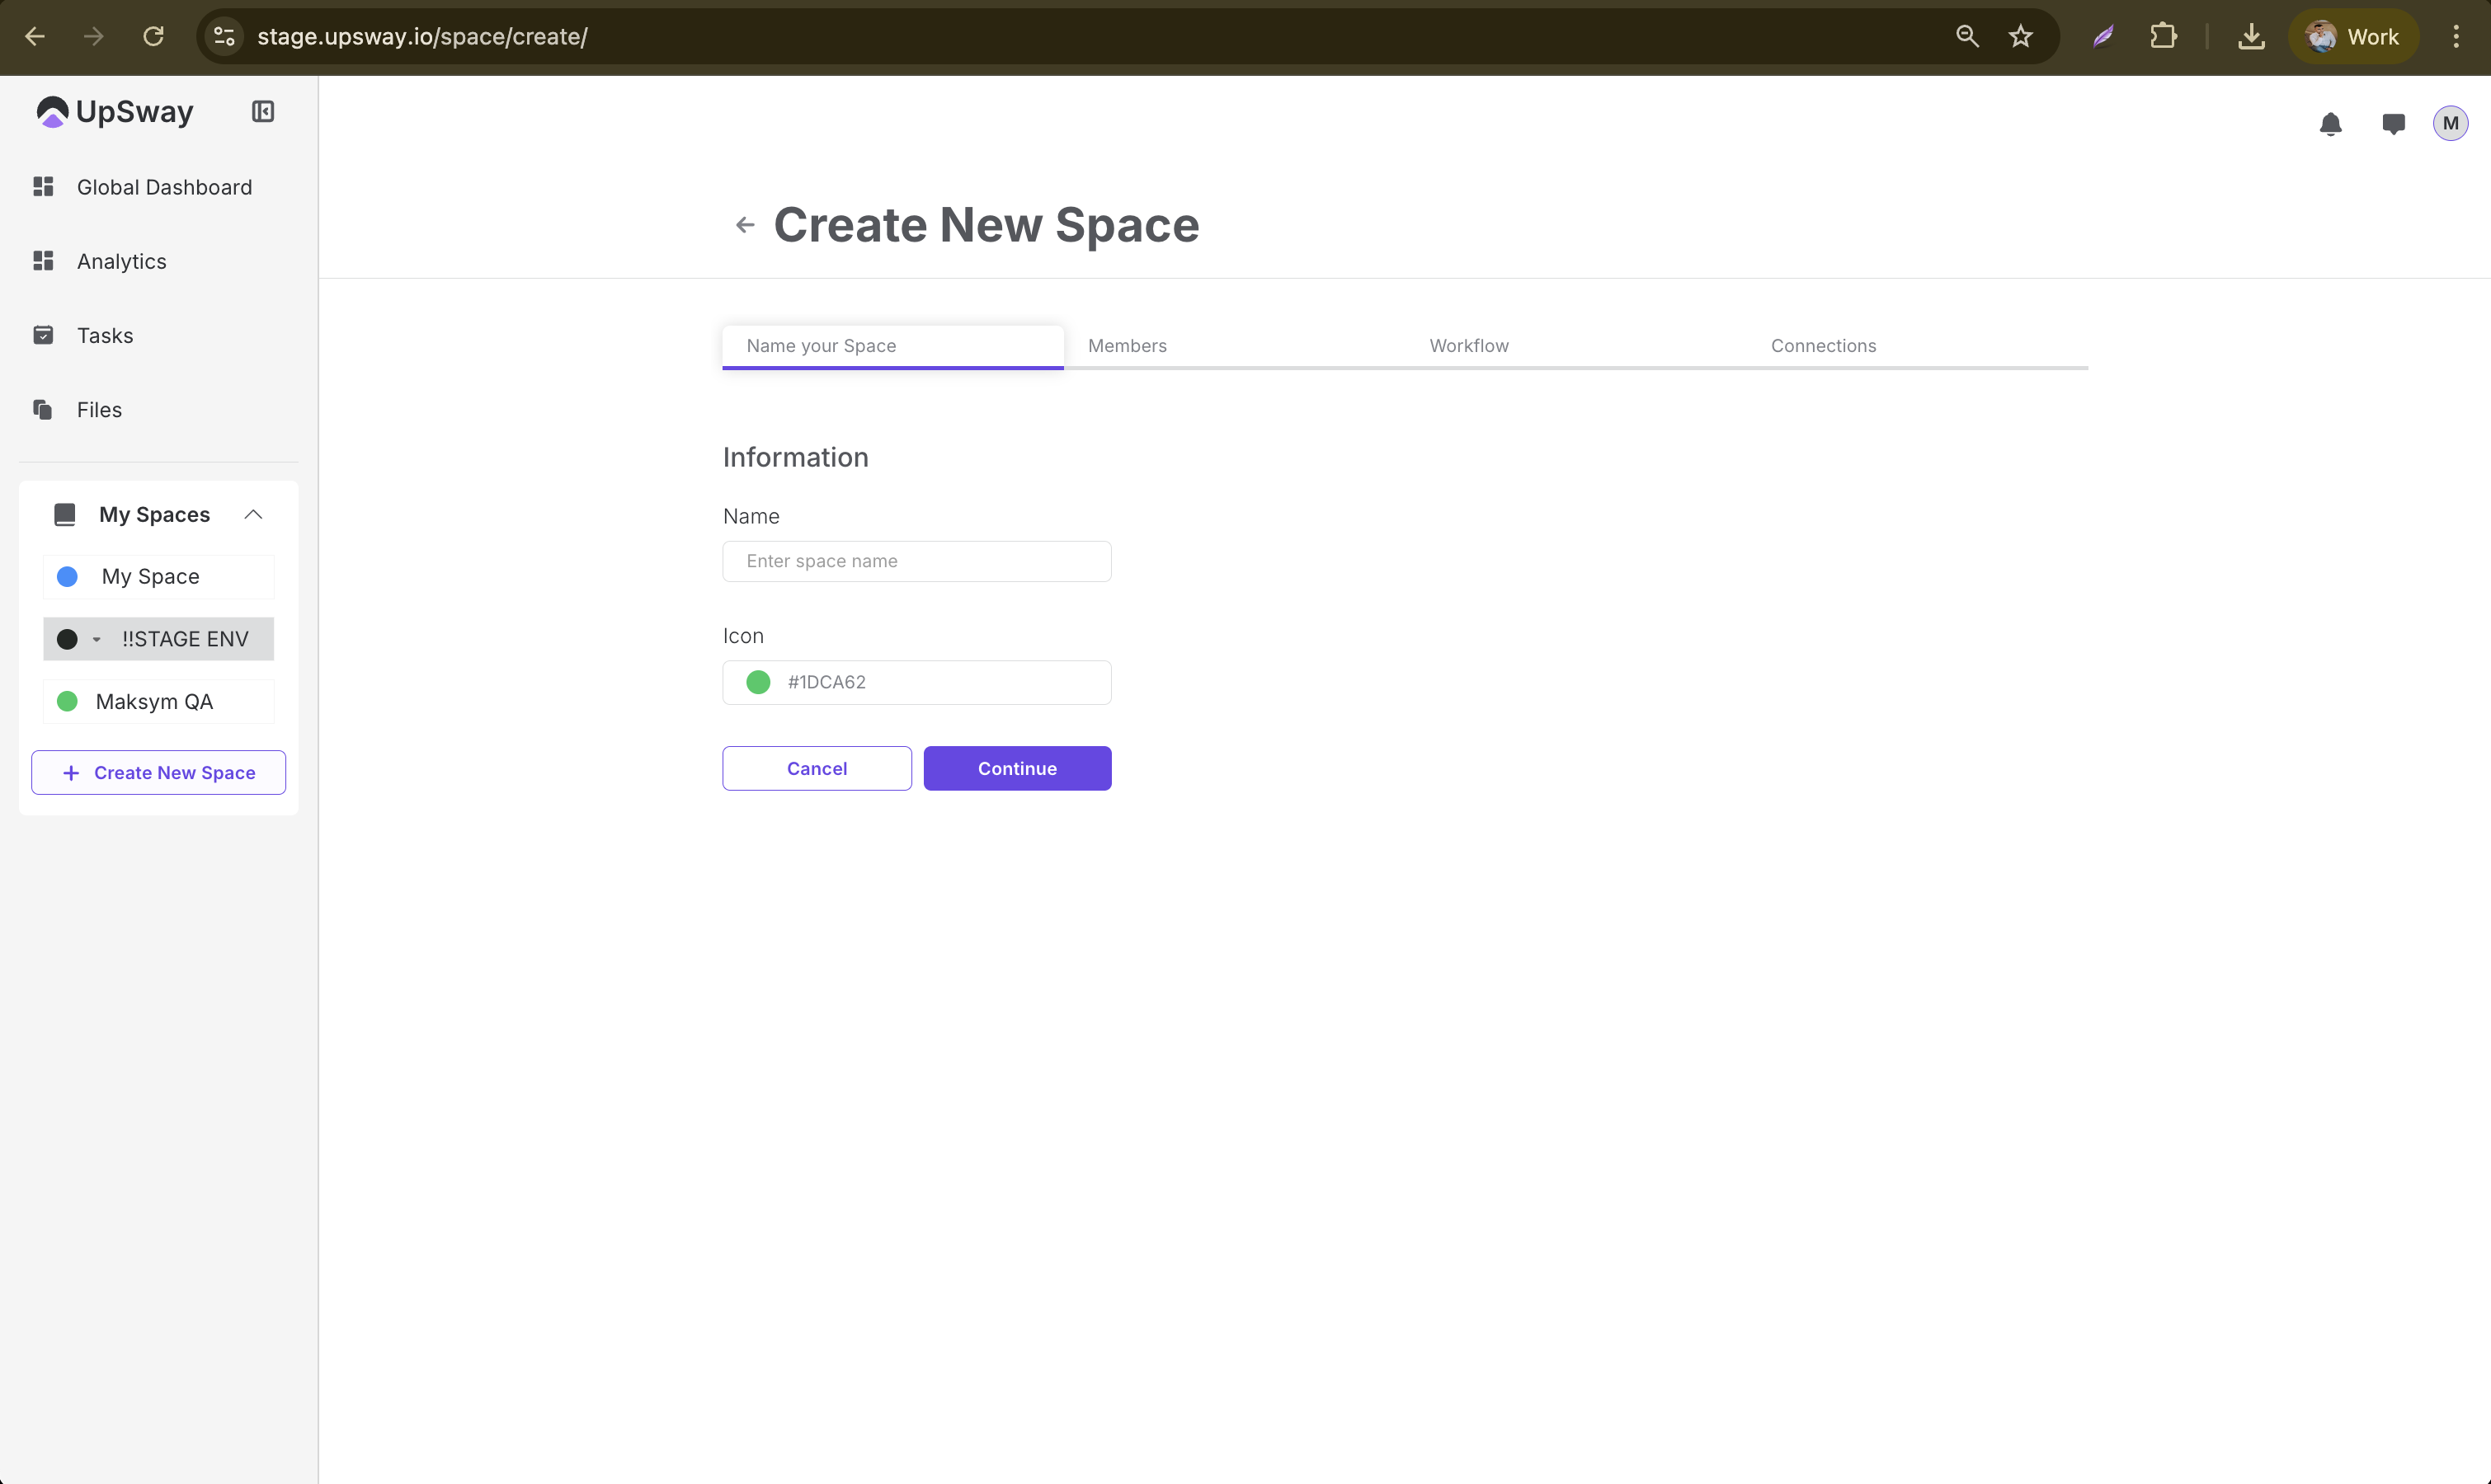
Task: Click the back arrow beside Create New Space
Action: 744,225
